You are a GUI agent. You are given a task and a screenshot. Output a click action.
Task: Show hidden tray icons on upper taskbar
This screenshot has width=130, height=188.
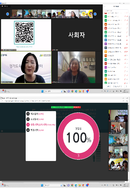pyautogui.click(x=102, y=91)
